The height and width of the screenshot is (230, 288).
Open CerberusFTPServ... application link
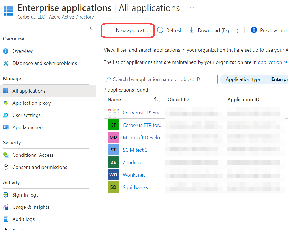[143, 113]
